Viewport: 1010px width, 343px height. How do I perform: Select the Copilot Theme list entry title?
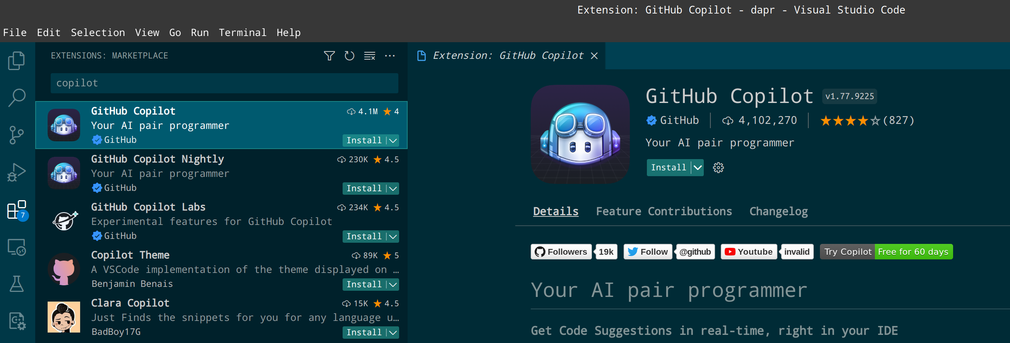(x=130, y=255)
